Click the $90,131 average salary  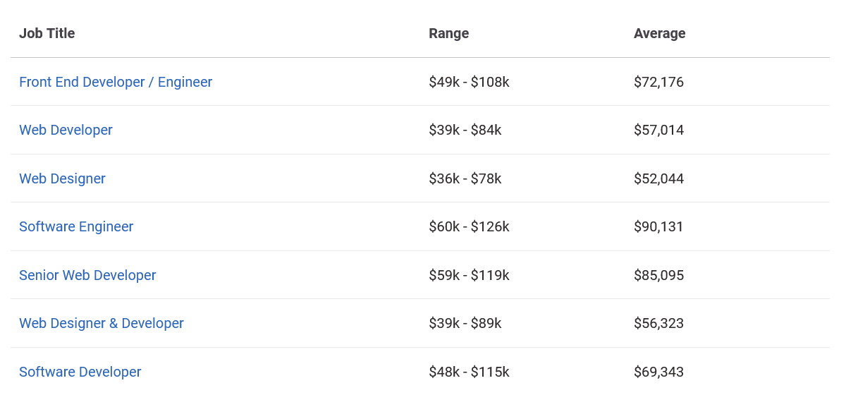[x=658, y=226]
